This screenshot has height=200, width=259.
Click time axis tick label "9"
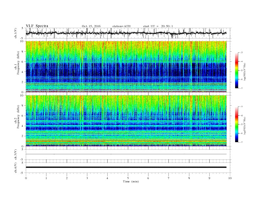[209, 178]
